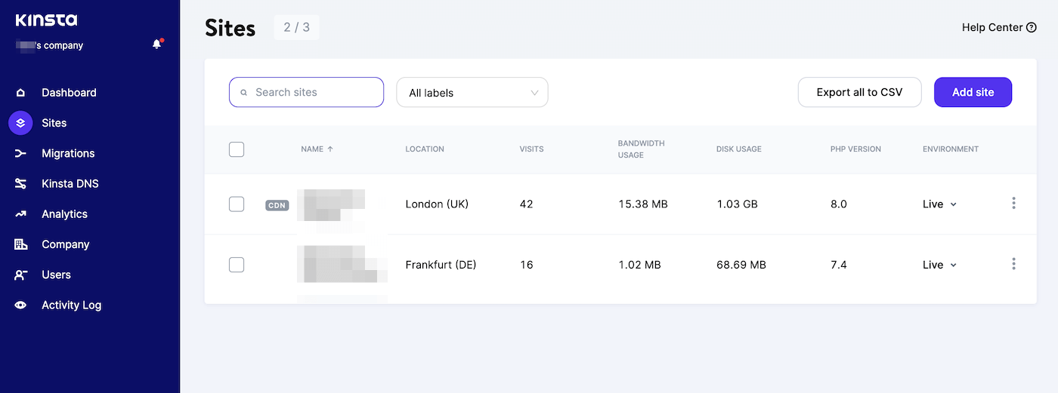
Task: Click the Dashboard home icon
Action: pyautogui.click(x=20, y=93)
